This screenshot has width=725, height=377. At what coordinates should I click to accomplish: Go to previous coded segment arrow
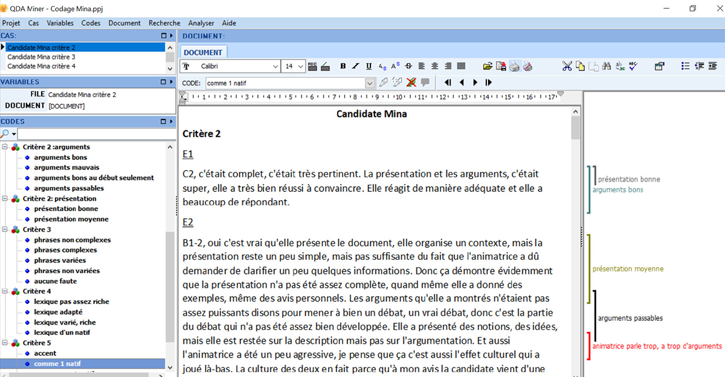tap(462, 83)
